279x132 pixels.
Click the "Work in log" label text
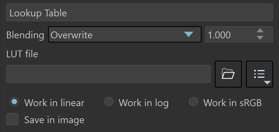coord(144,103)
